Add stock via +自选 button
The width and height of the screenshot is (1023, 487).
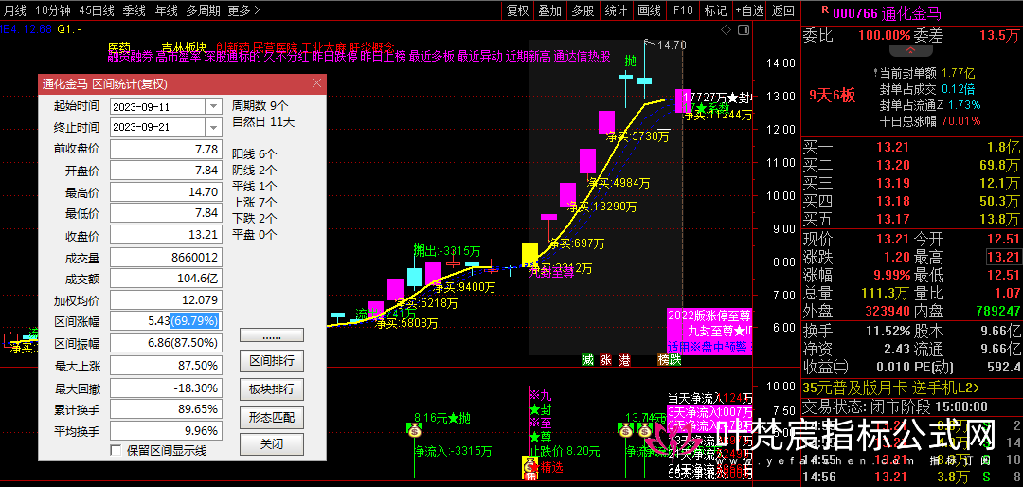(x=749, y=10)
